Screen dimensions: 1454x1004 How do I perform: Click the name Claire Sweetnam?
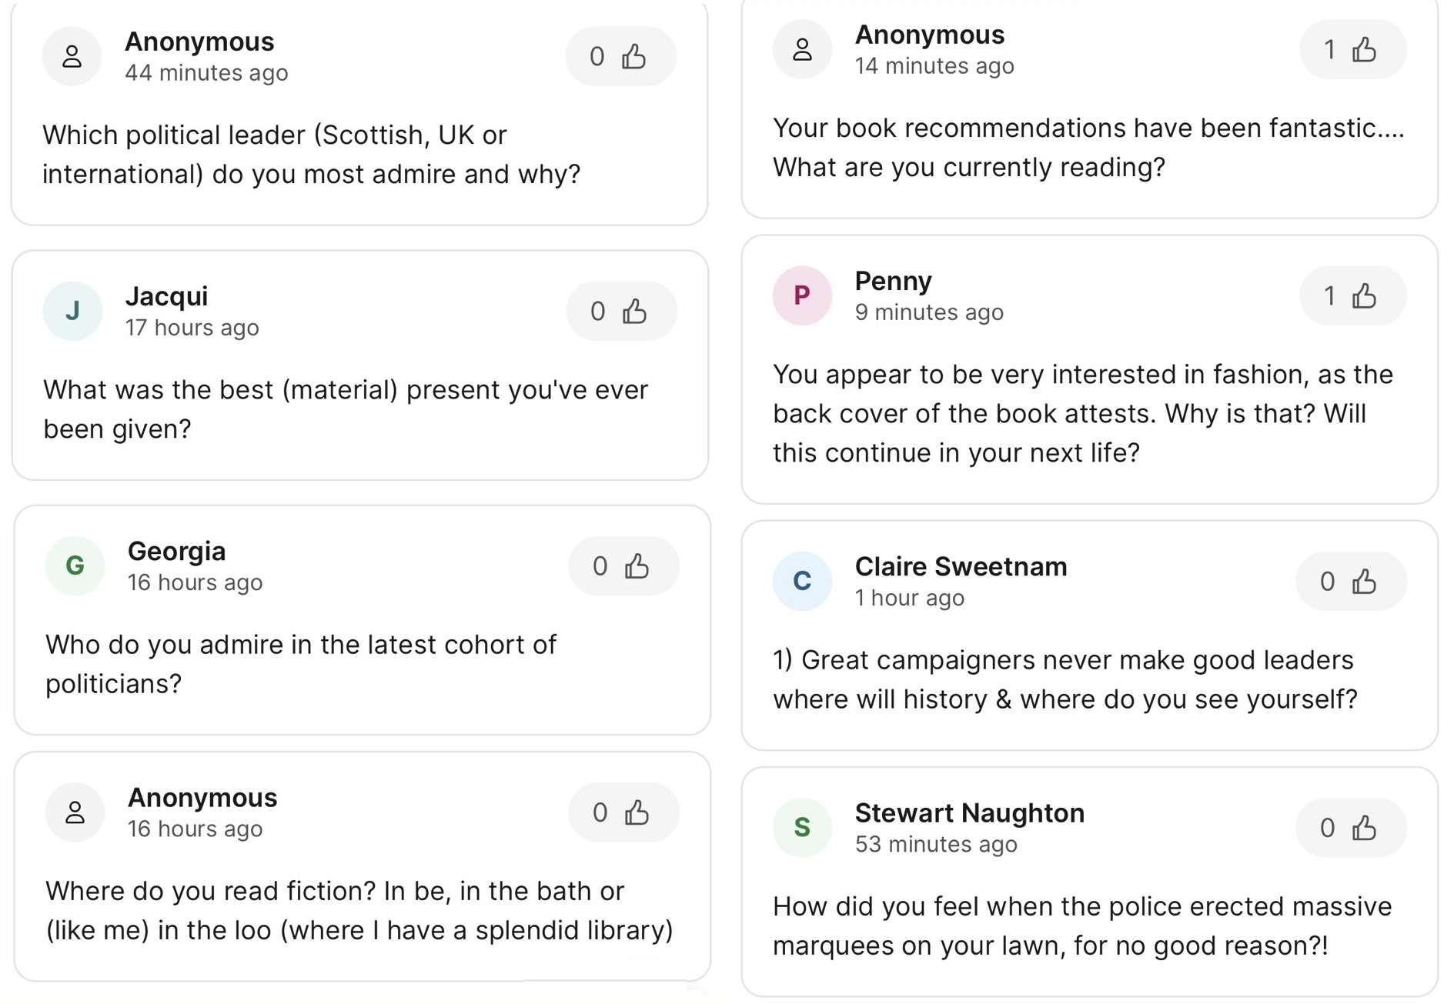point(961,566)
